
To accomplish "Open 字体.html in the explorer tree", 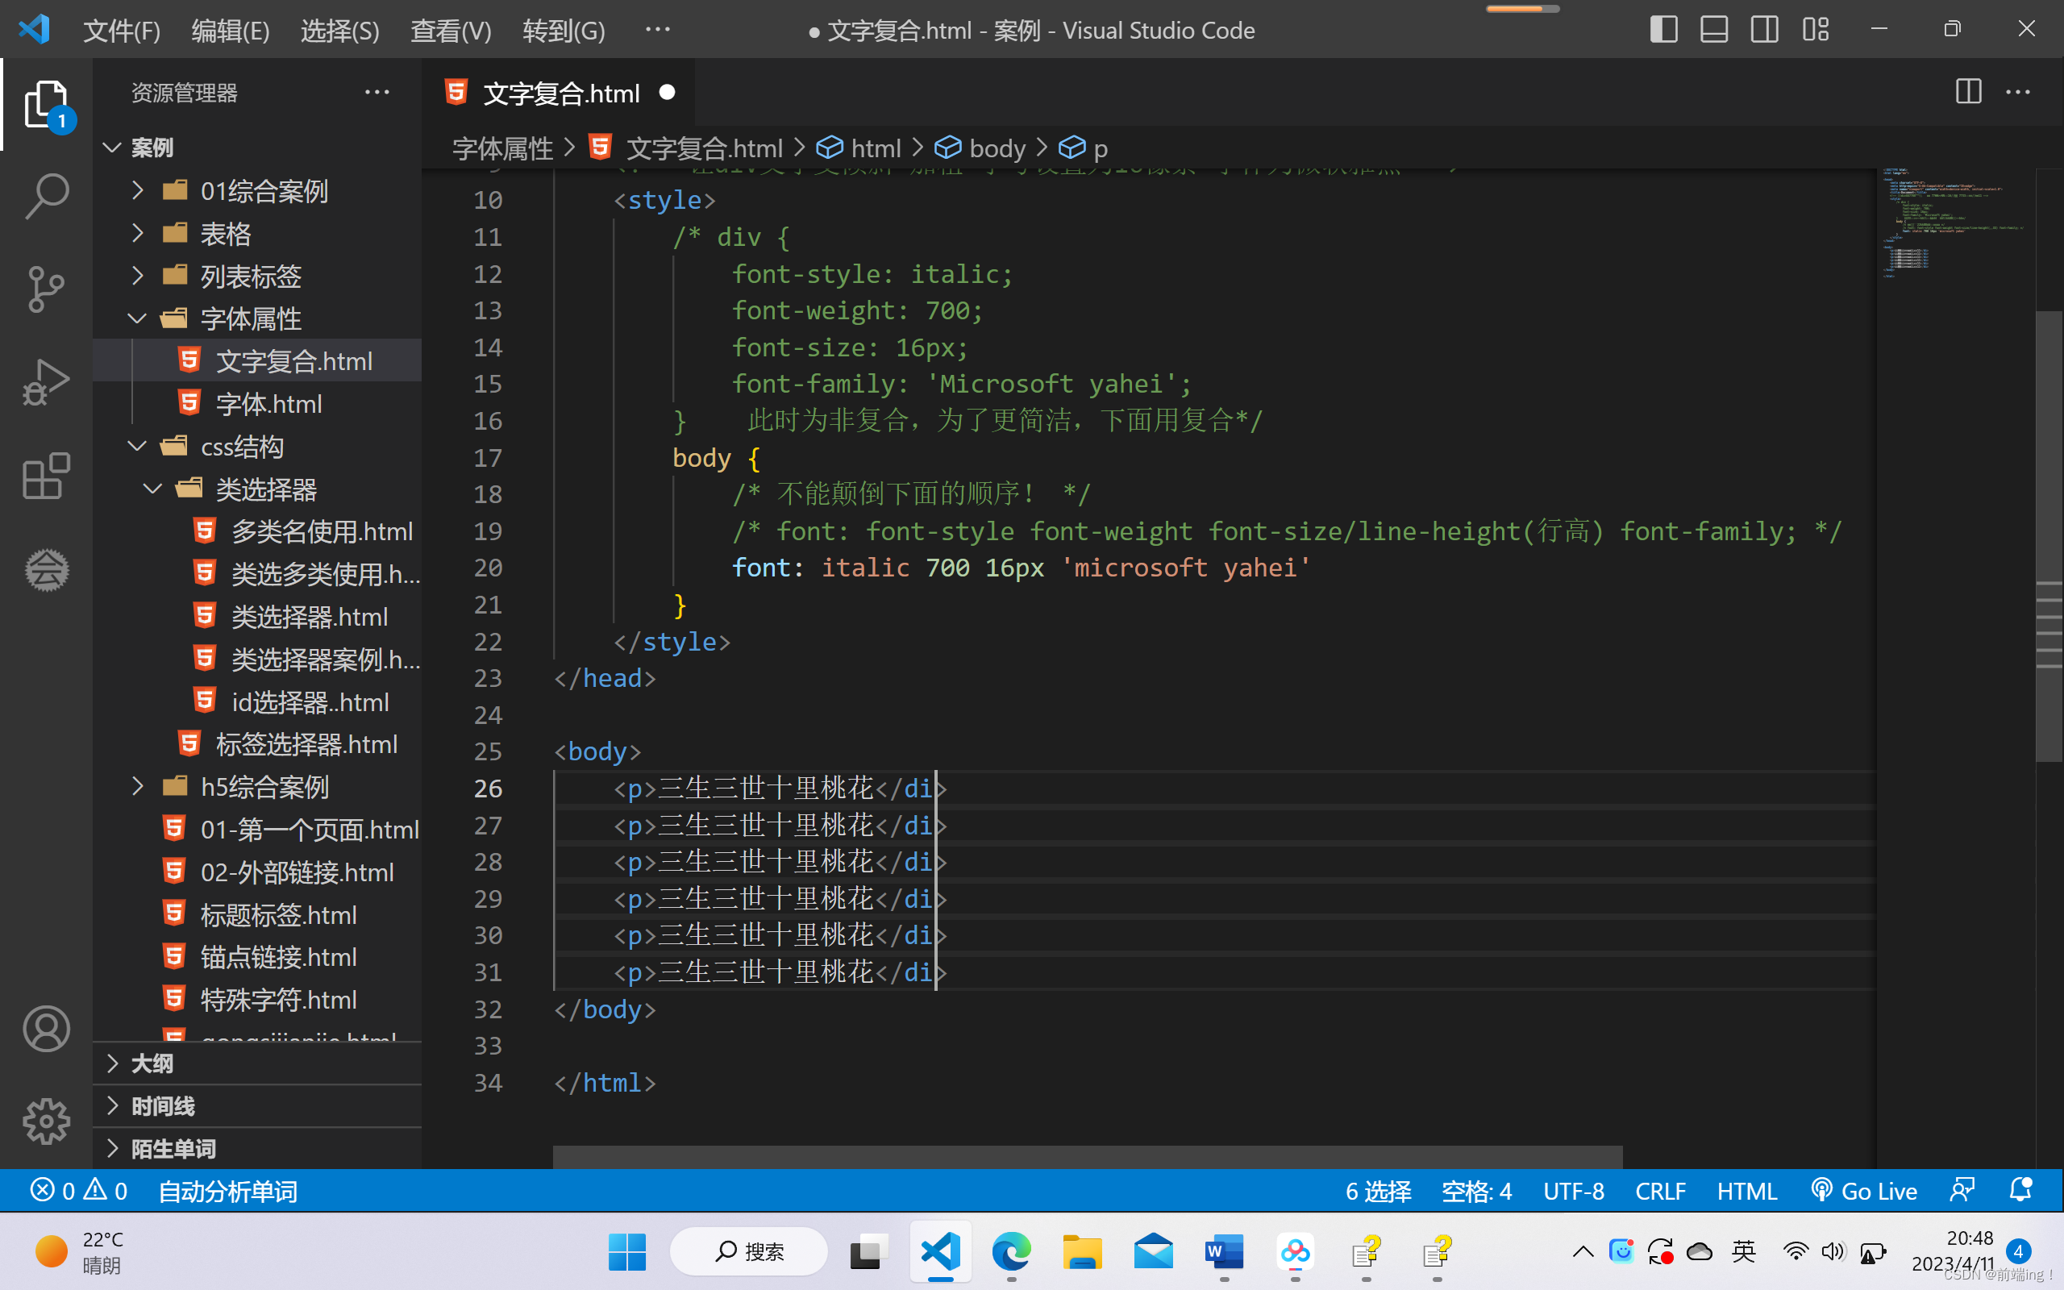I will tap(268, 404).
